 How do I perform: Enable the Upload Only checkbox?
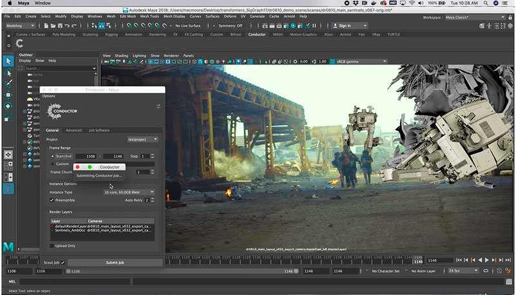(52, 245)
